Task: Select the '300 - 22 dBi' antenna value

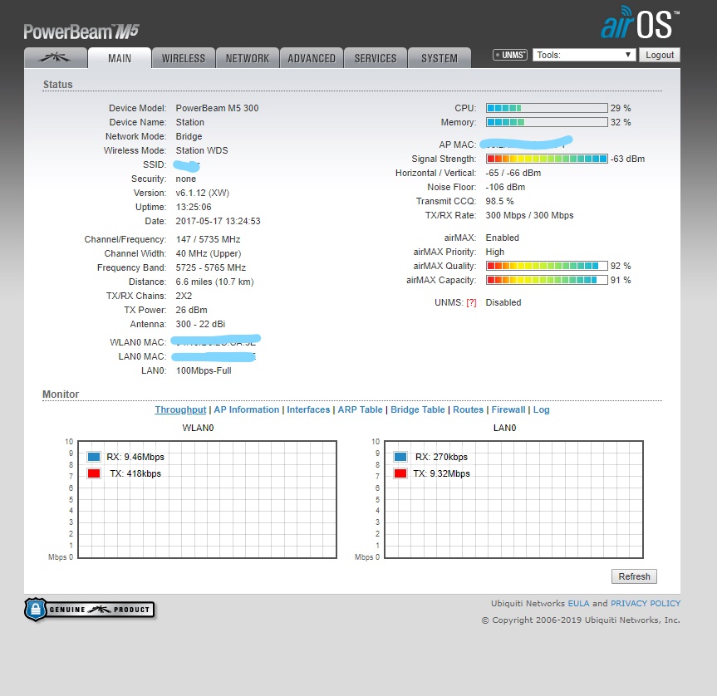Action: tap(200, 324)
